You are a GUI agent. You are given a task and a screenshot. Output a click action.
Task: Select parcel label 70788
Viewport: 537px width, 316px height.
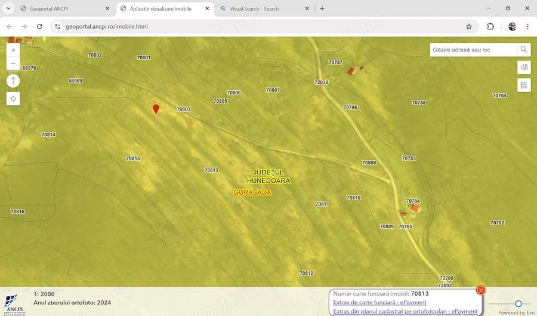(419, 103)
